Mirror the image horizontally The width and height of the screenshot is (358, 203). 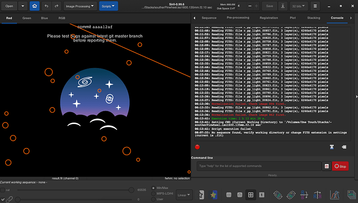click(318, 195)
